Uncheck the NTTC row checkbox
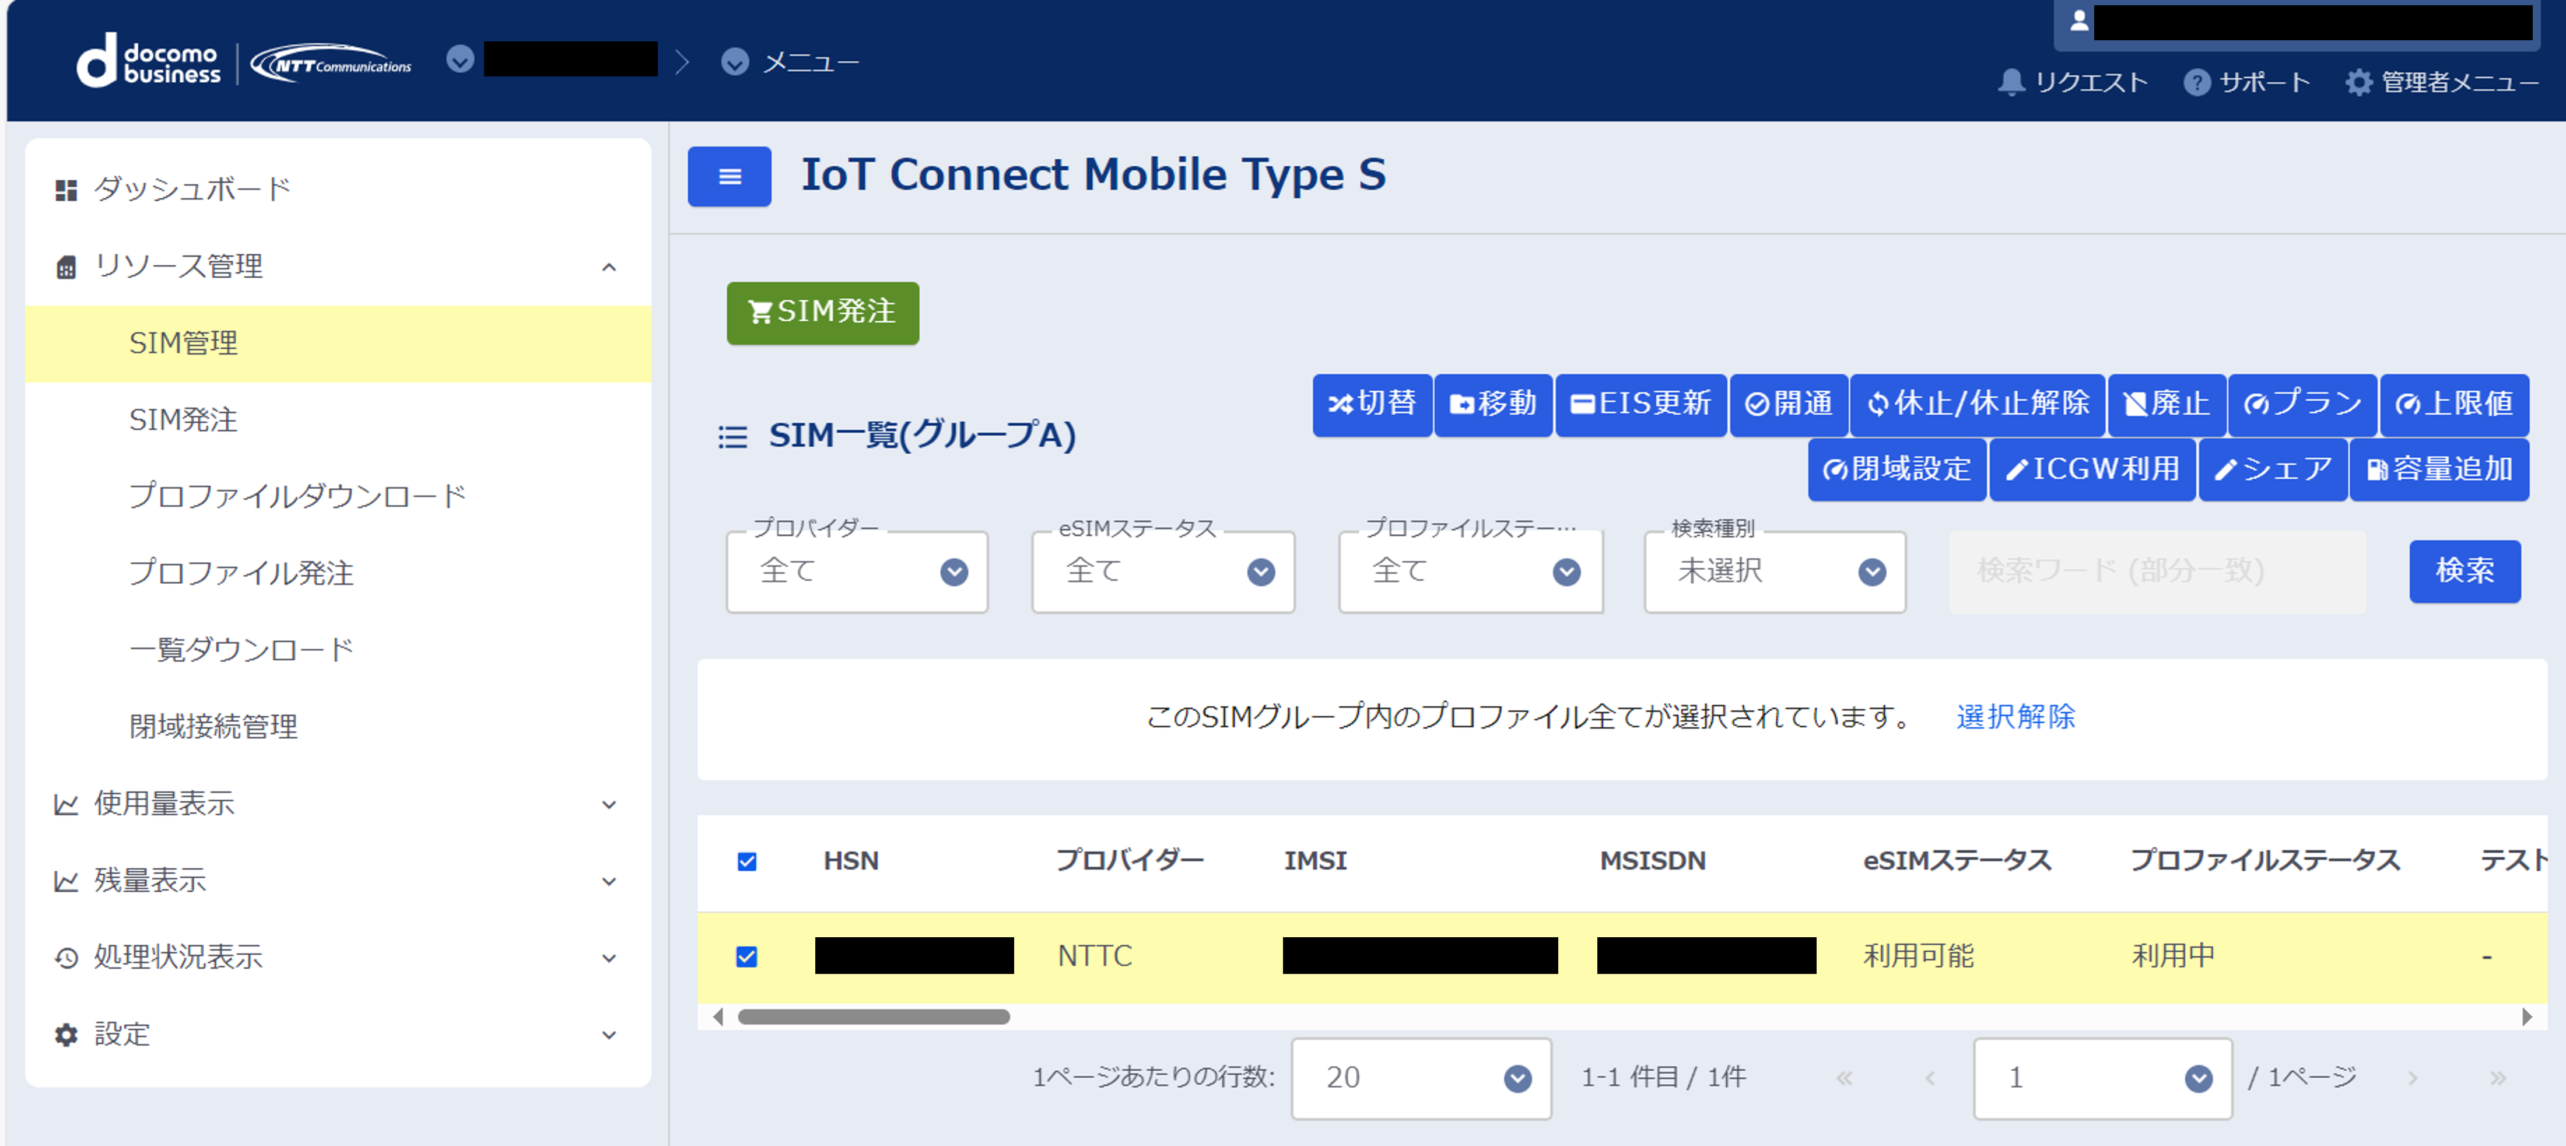The height and width of the screenshot is (1146, 2566). click(x=746, y=956)
